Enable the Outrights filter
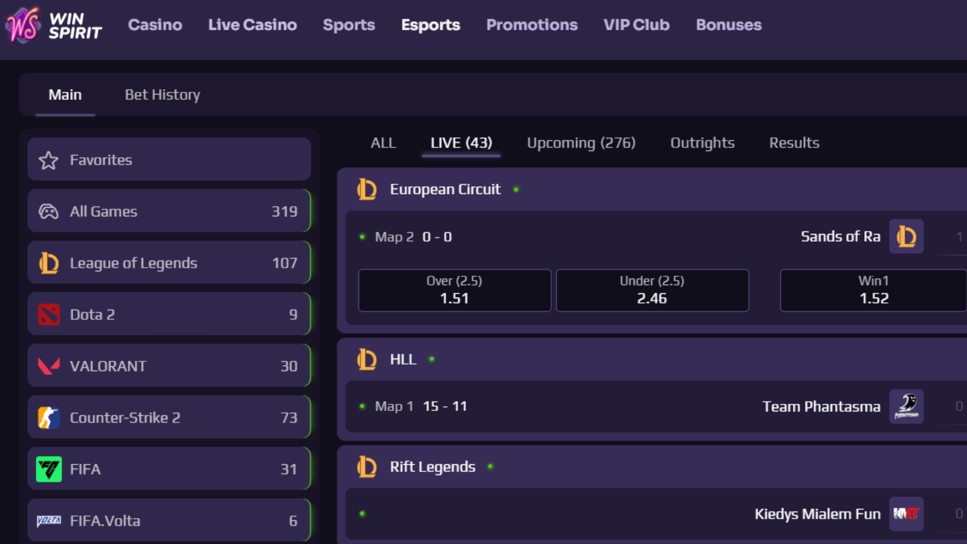Image resolution: width=967 pixels, height=544 pixels. 702,143
